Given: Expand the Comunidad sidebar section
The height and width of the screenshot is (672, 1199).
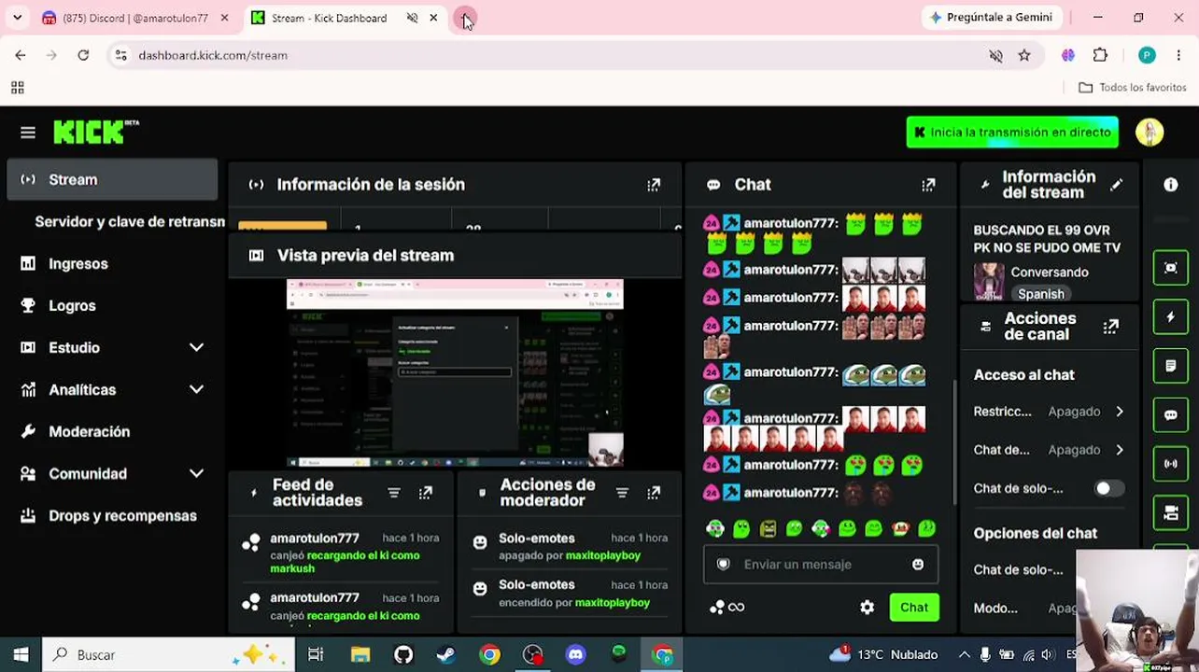Looking at the screenshot, I should click(196, 474).
